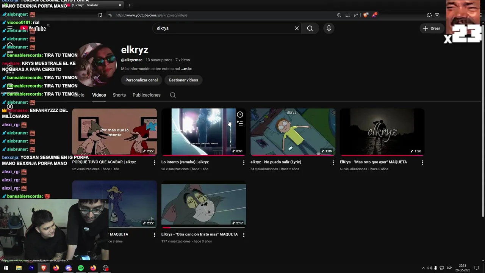The height and width of the screenshot is (273, 485).
Task: Open the Crear menu
Action: coord(432,28)
